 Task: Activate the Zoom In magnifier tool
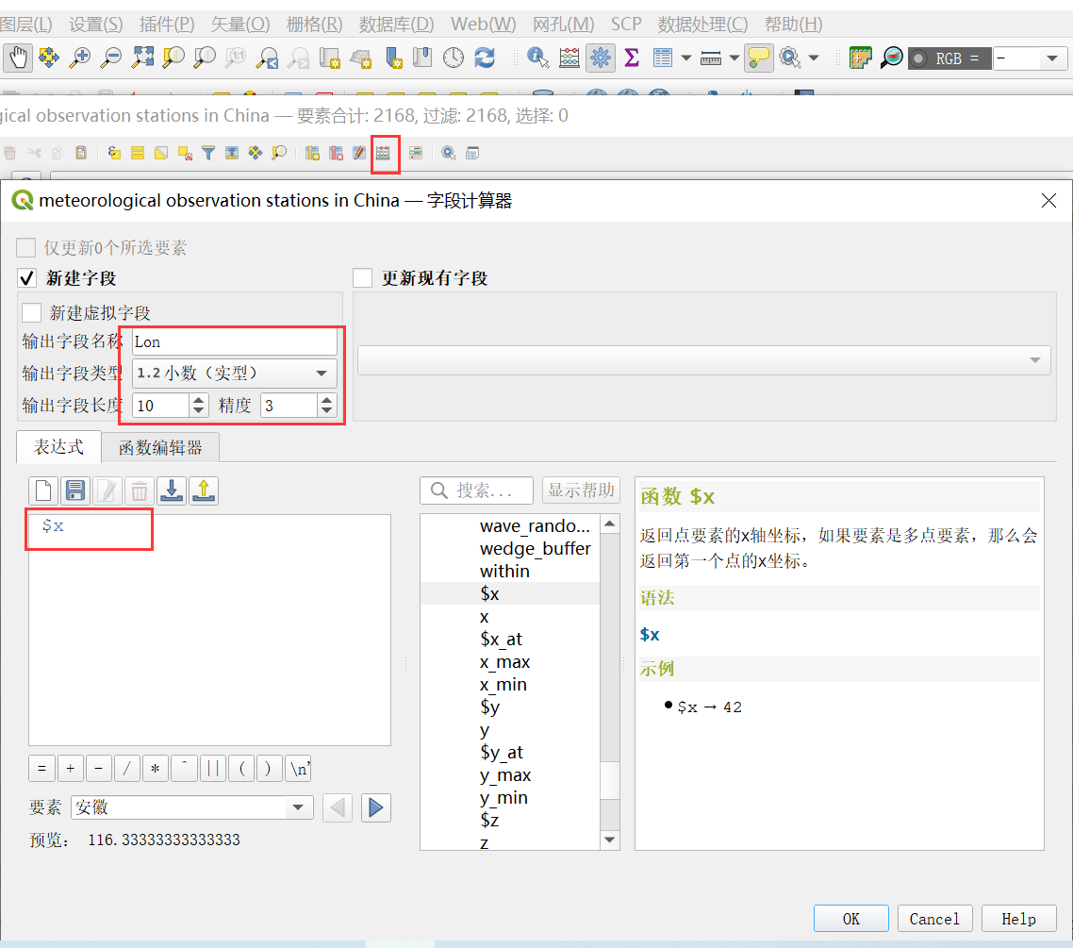(x=80, y=58)
